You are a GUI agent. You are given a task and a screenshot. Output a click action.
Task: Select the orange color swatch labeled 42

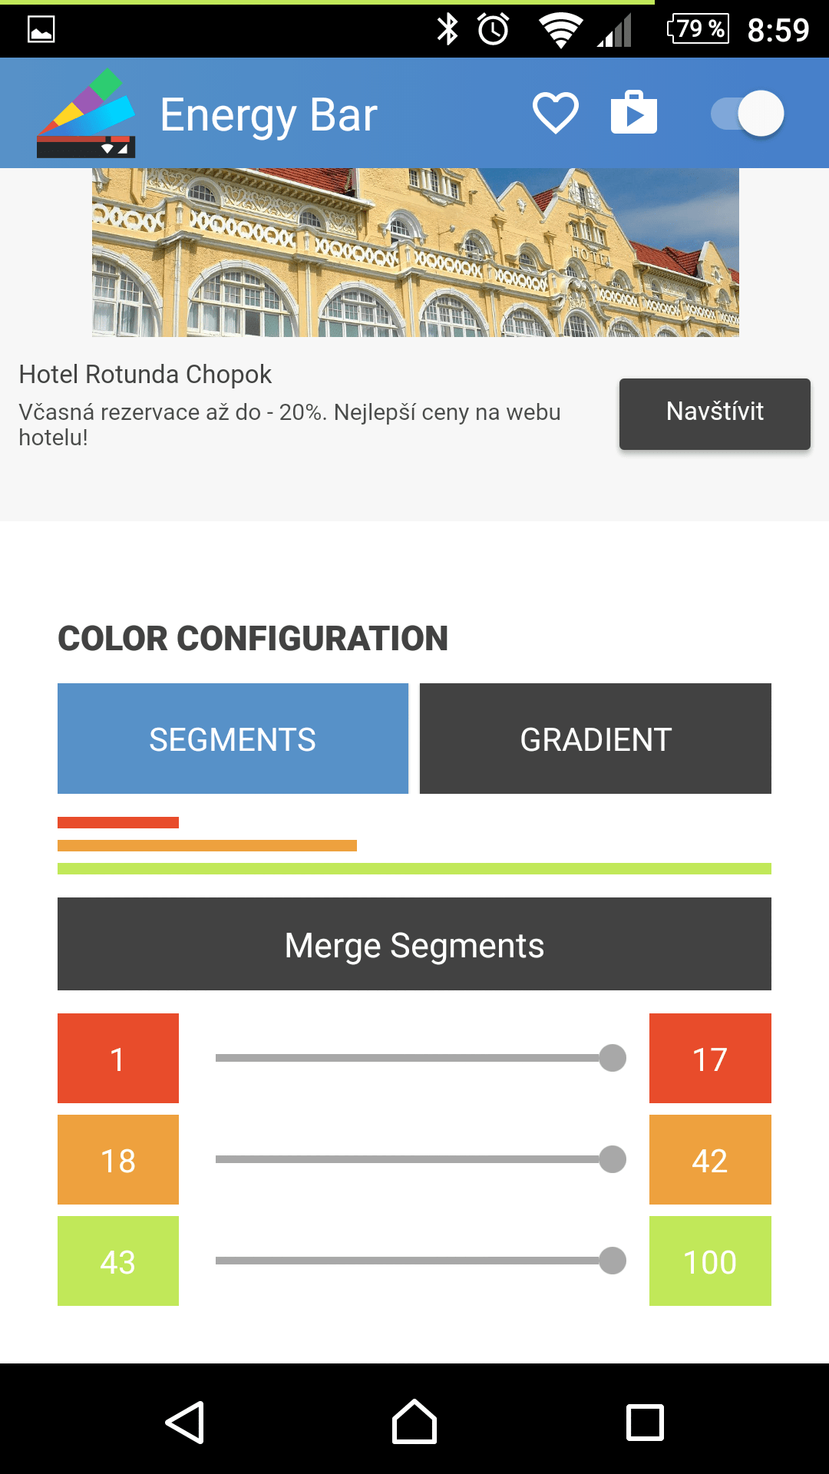pyautogui.click(x=710, y=1159)
